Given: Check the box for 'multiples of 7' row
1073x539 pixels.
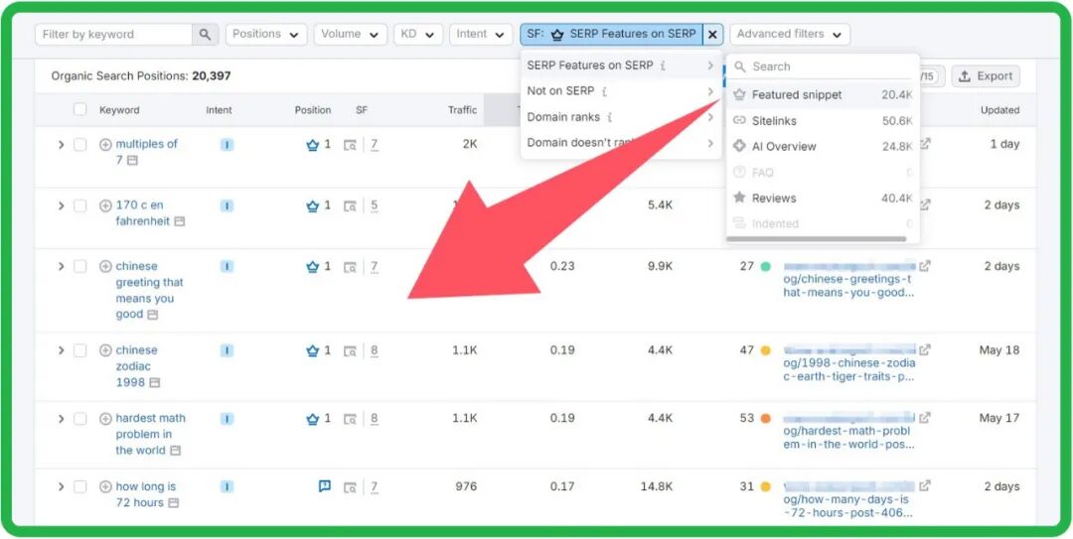Looking at the screenshot, I should click(x=80, y=145).
